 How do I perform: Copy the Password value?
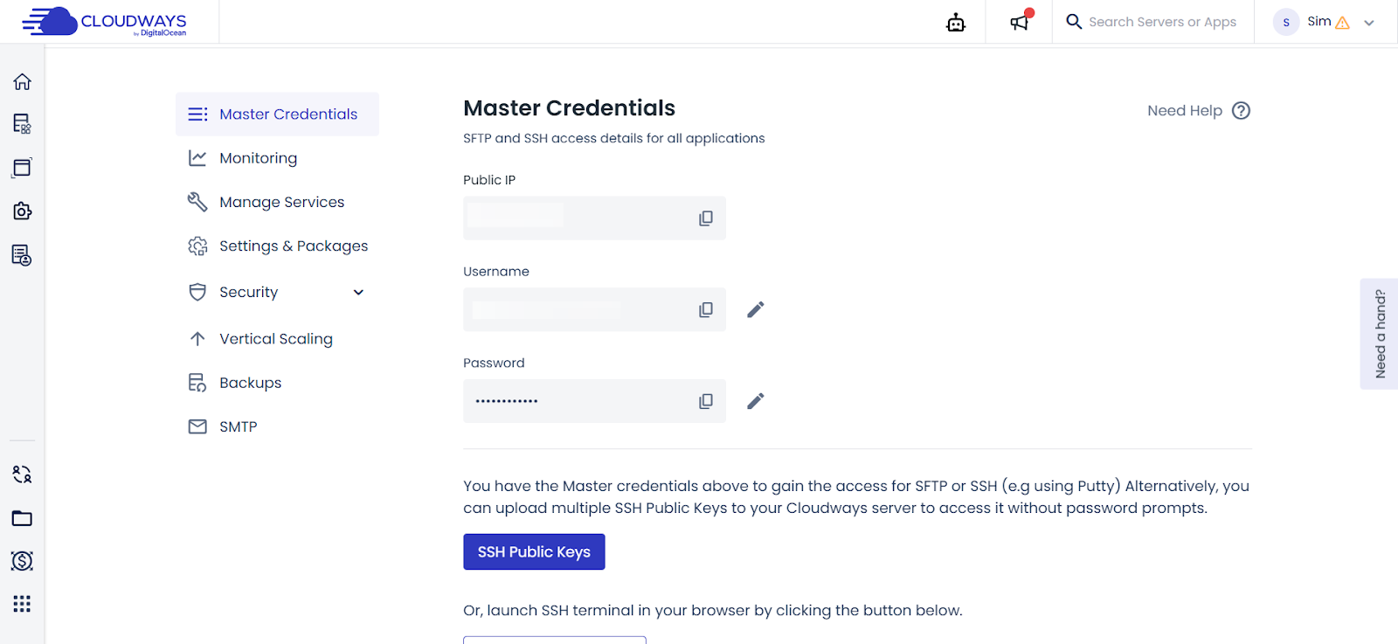pyautogui.click(x=706, y=401)
